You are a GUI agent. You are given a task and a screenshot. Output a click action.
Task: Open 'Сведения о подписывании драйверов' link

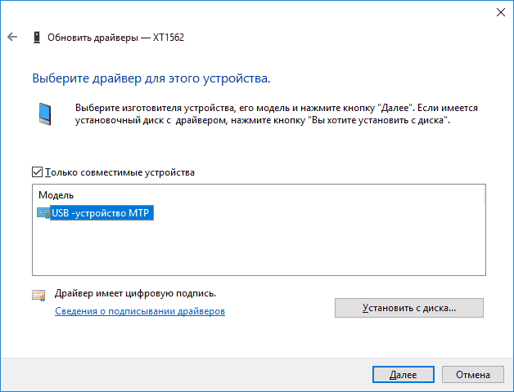click(140, 311)
